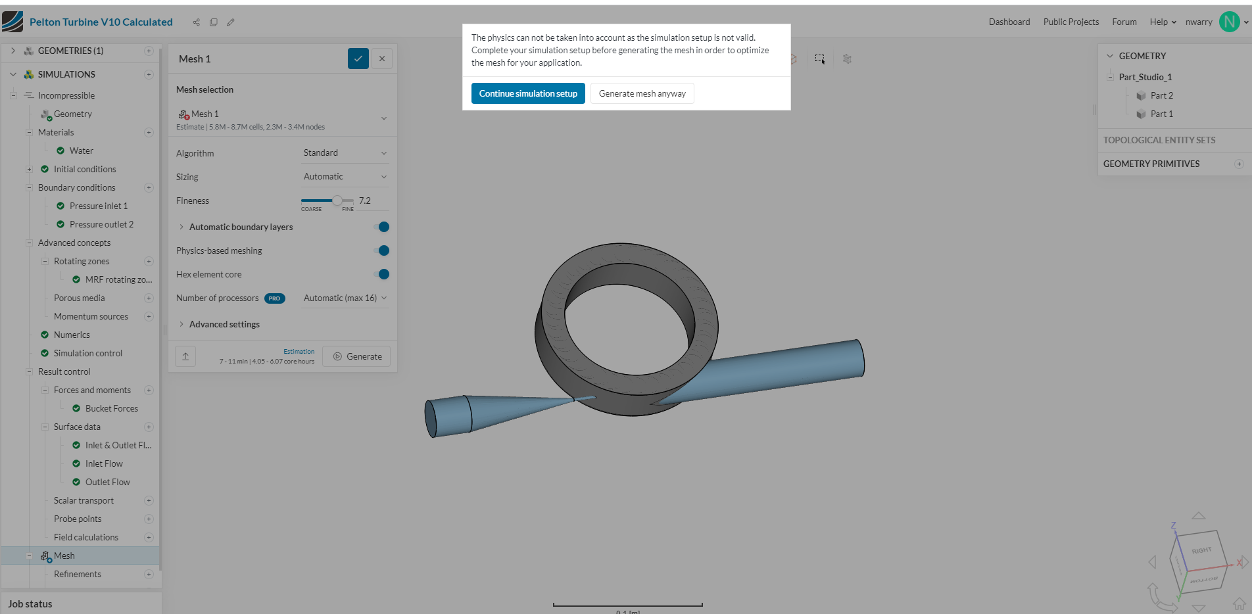
Task: Select Part 2 in the geometry list
Action: pos(1162,95)
